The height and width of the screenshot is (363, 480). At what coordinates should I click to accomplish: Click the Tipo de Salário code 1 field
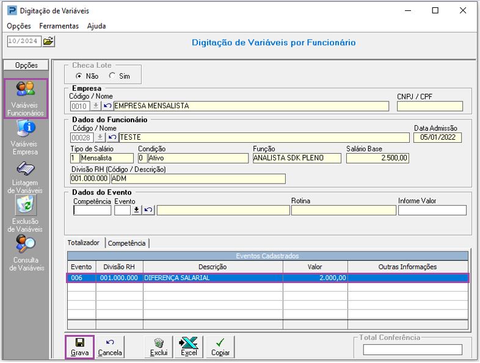click(75, 158)
